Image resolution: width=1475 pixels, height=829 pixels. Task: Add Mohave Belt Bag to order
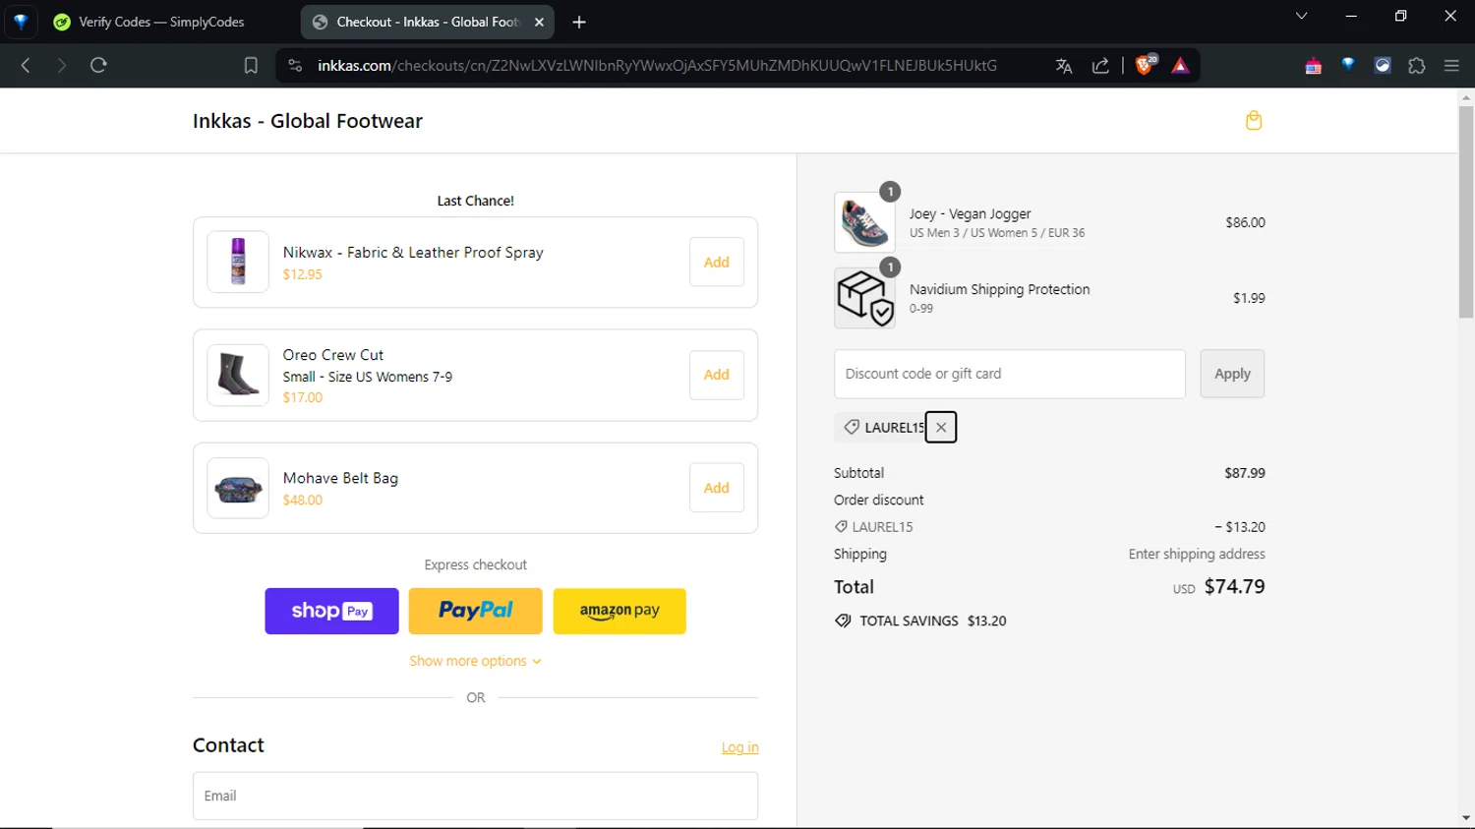(717, 488)
